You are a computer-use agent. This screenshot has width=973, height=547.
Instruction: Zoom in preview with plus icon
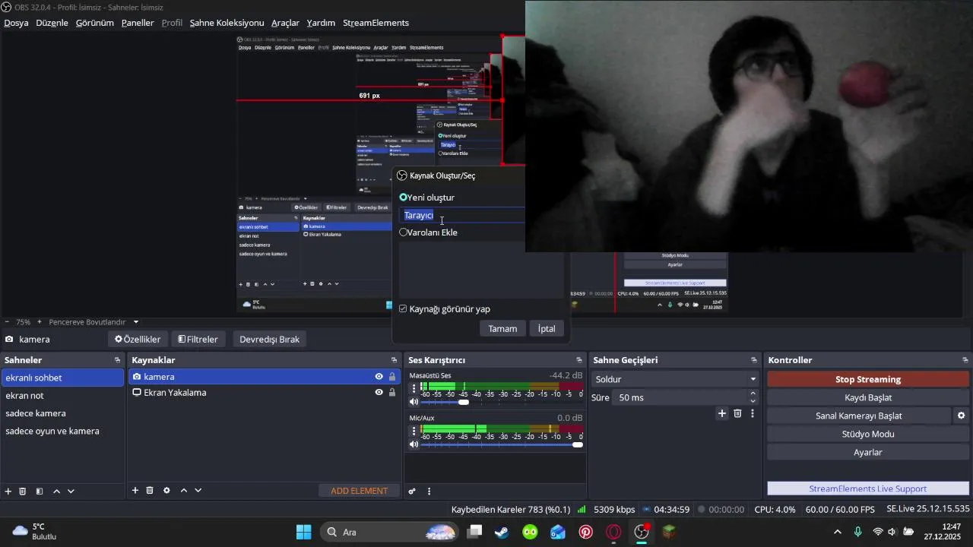40,322
